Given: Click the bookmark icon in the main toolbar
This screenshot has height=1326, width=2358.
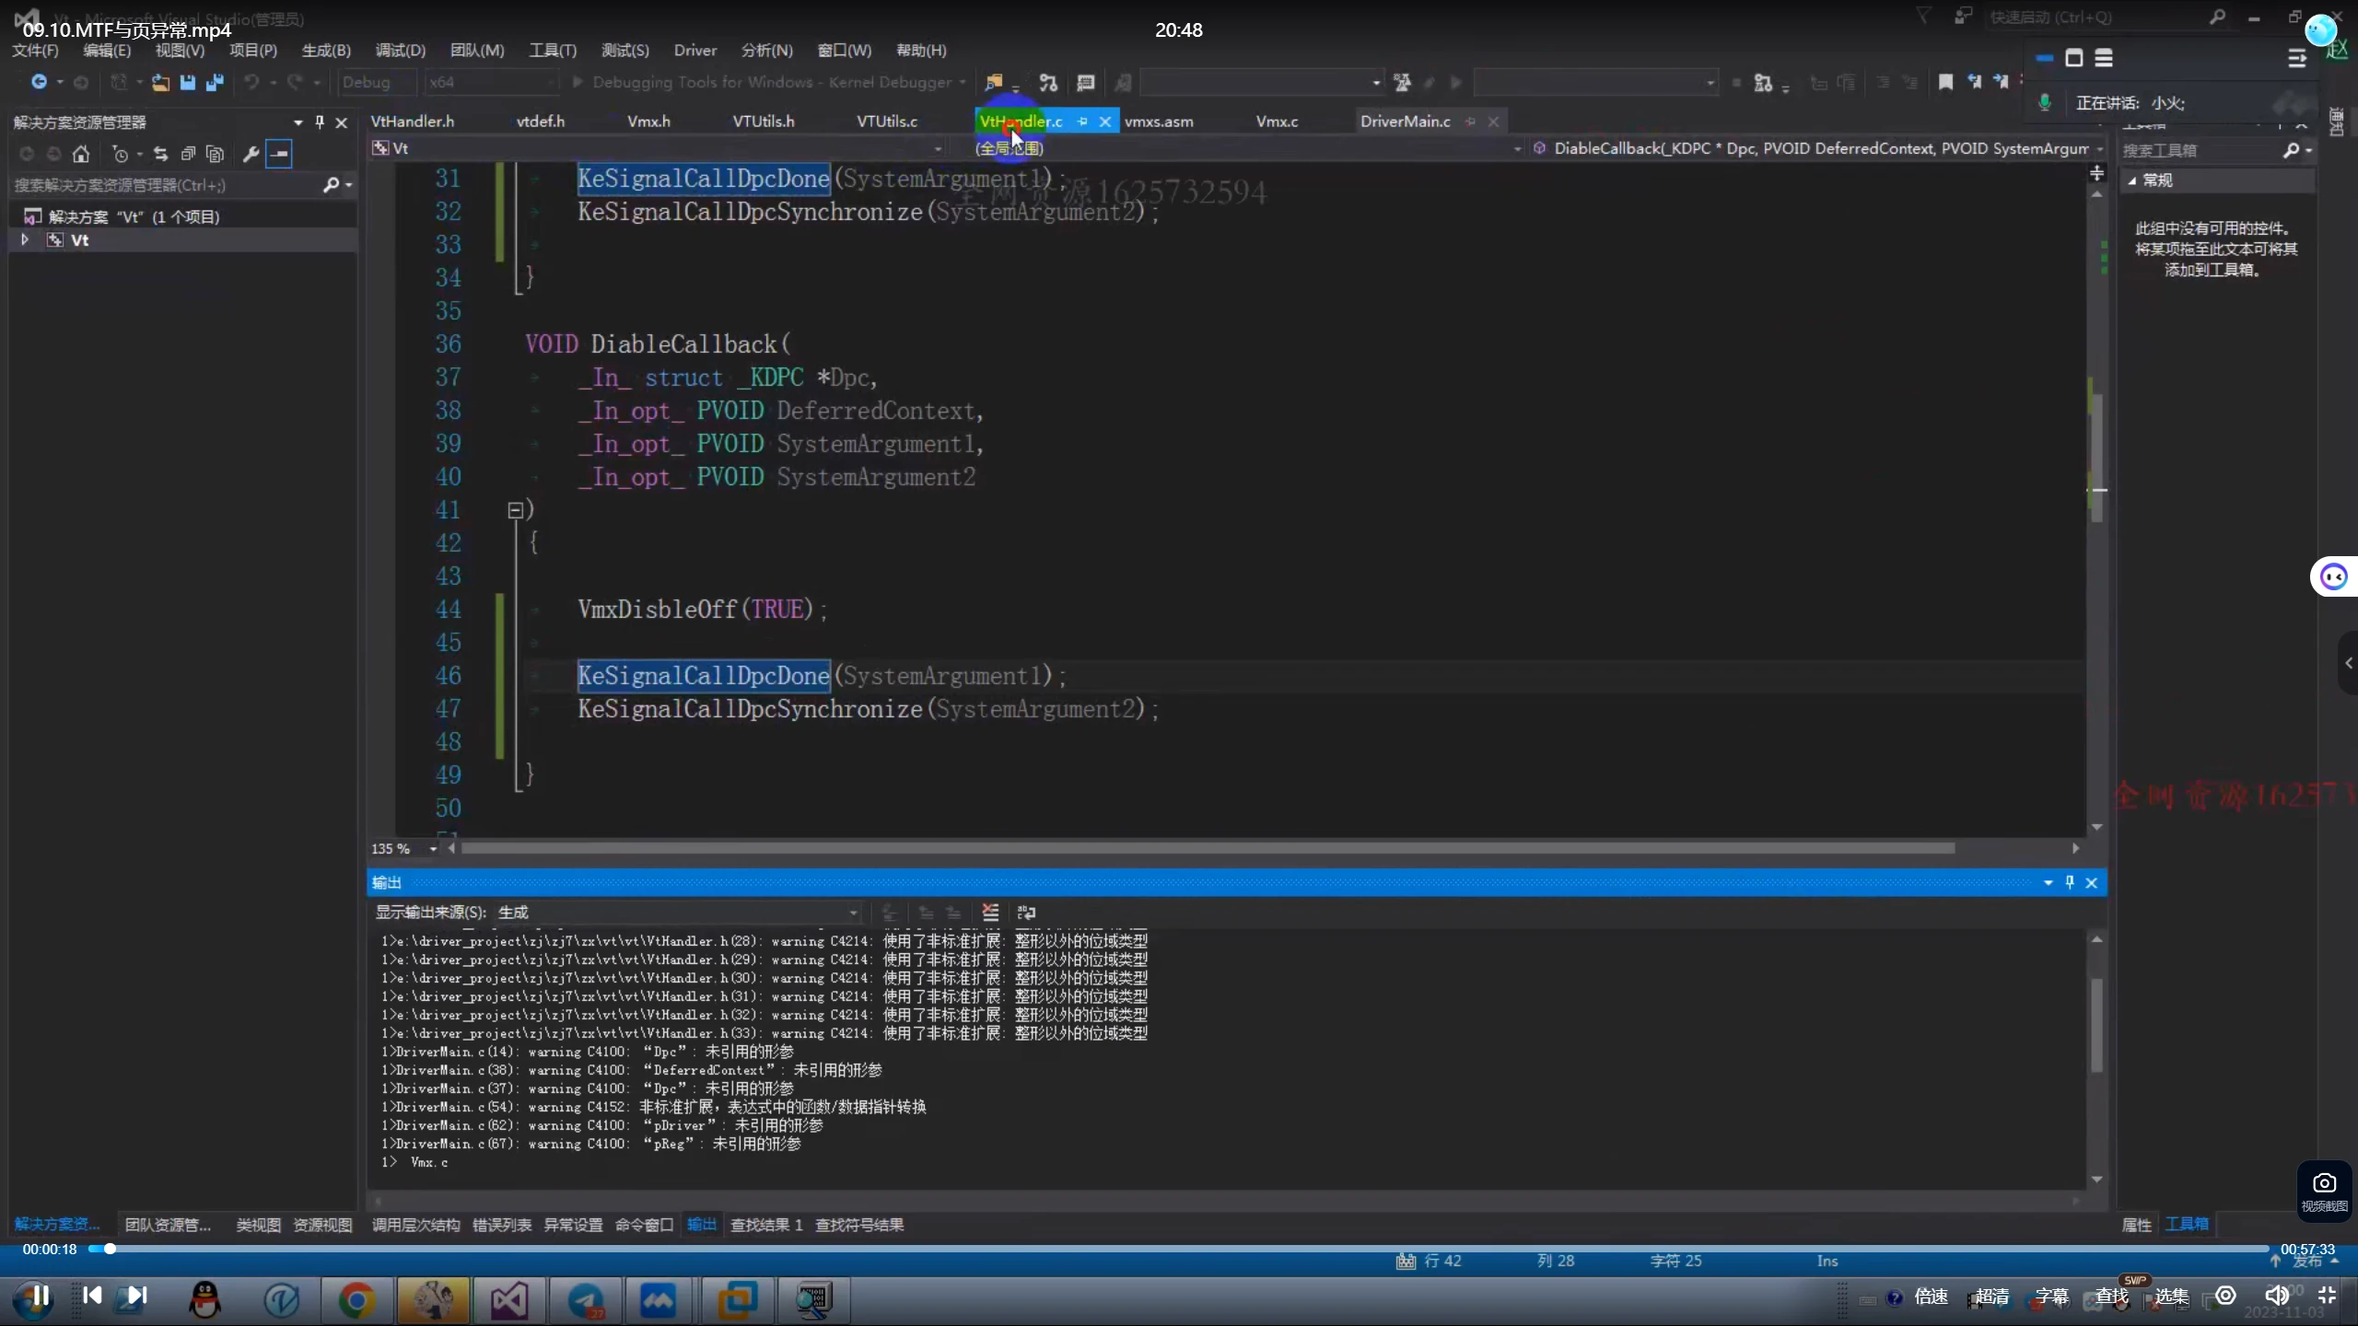Looking at the screenshot, I should 1945,83.
